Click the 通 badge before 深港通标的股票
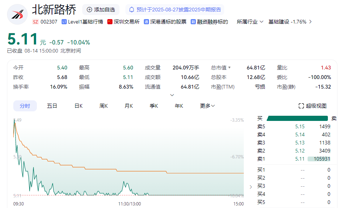The width and height of the screenshot is (343, 208). tap(146, 22)
